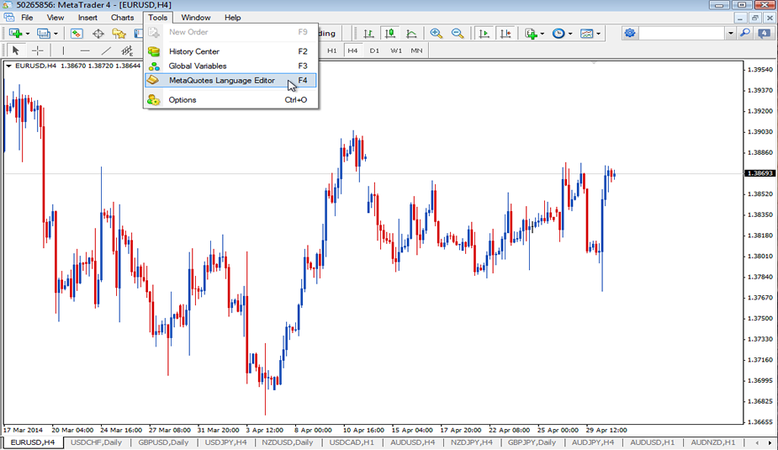Click the Profiles icon

(44, 34)
